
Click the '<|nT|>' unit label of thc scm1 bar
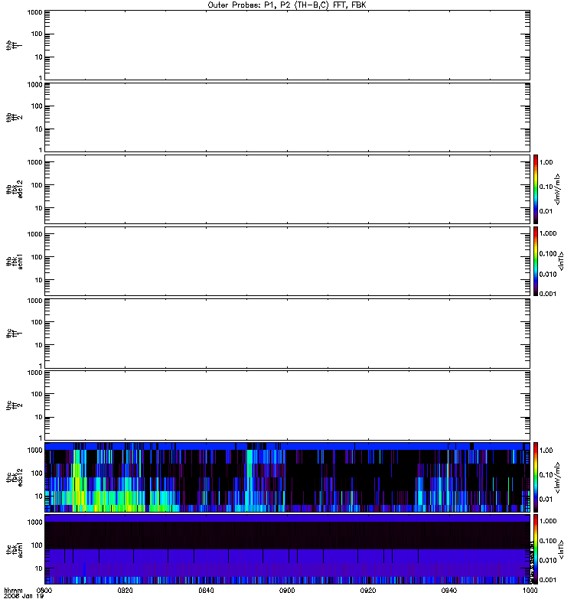pos(561,549)
